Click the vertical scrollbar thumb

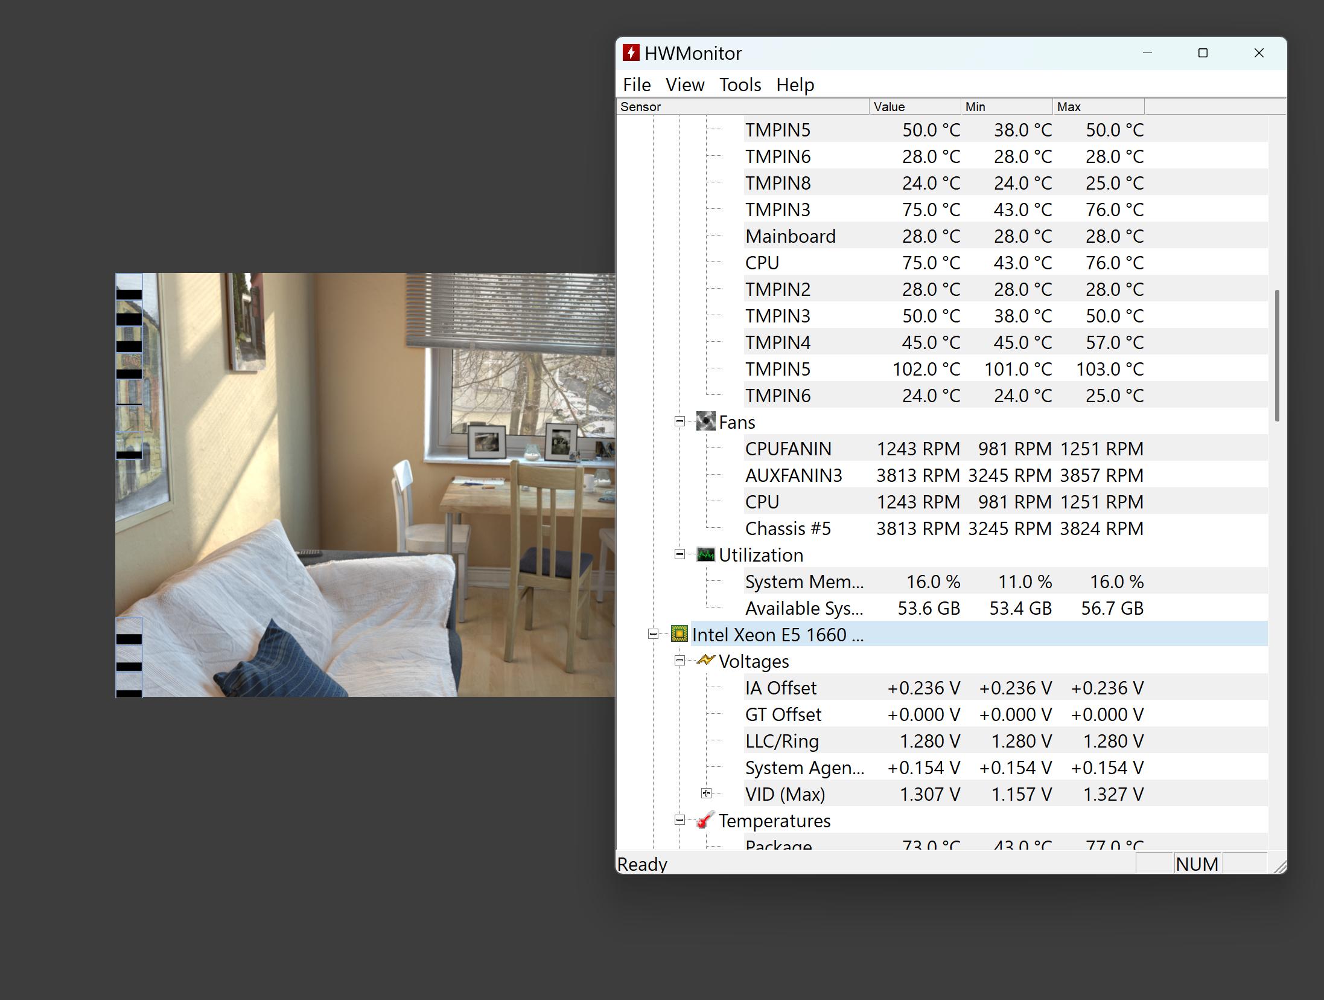click(1277, 355)
